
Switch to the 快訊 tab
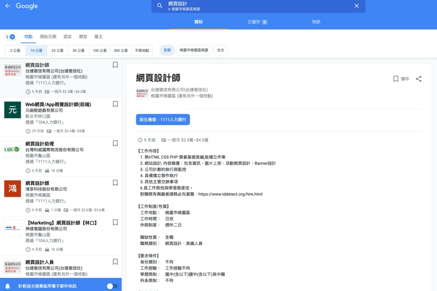tap(316, 22)
